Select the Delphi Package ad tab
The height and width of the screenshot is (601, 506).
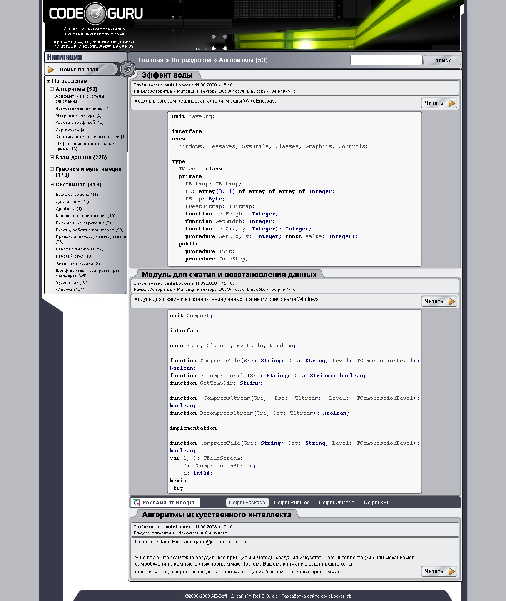[x=247, y=503]
